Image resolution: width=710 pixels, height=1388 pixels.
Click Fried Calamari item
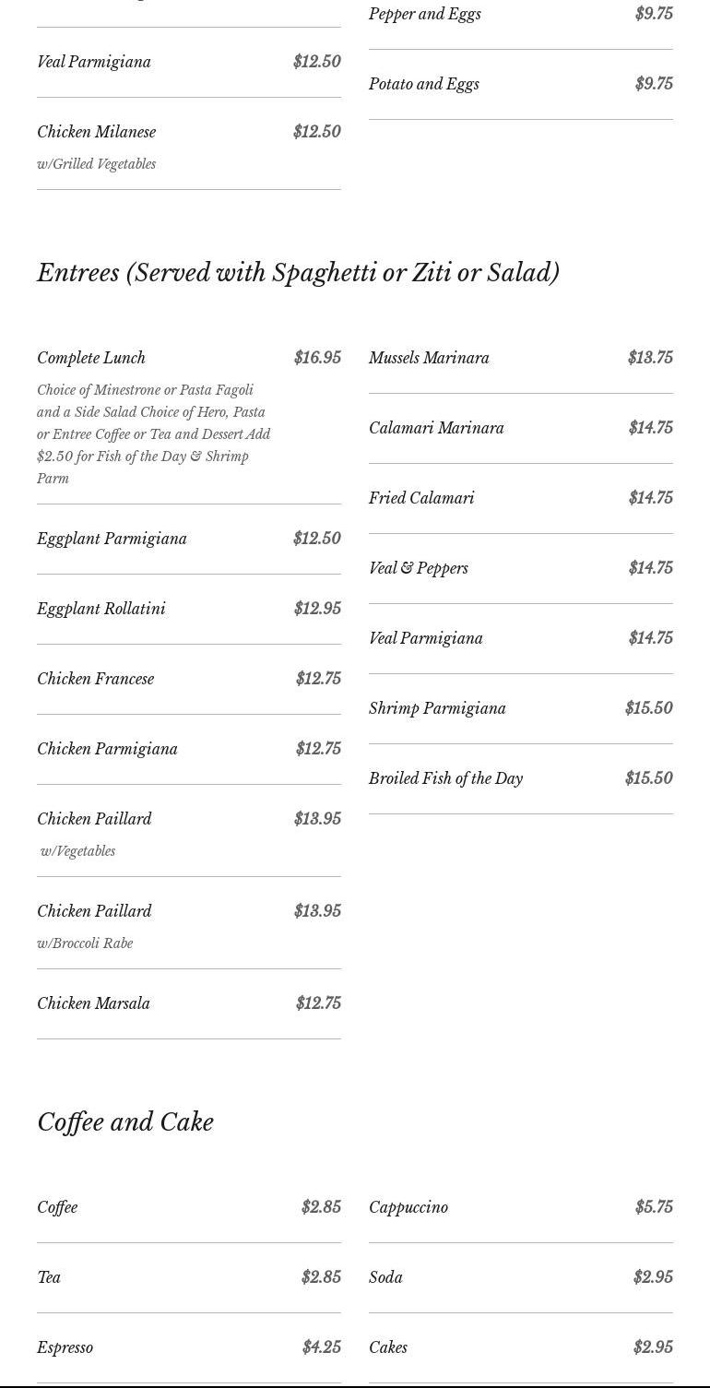(421, 498)
